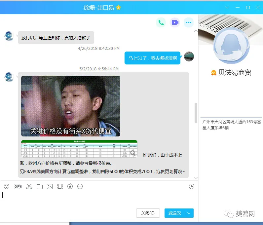The height and width of the screenshot is (225, 263).
Task: Expand title bar dropdown chevron
Action: click(x=227, y=8)
